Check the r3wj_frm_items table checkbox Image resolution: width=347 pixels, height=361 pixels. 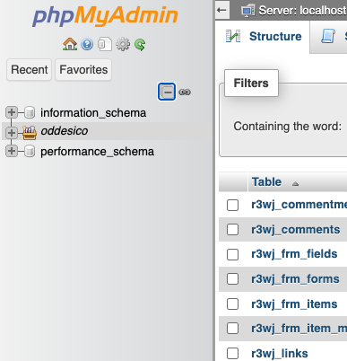(x=232, y=304)
